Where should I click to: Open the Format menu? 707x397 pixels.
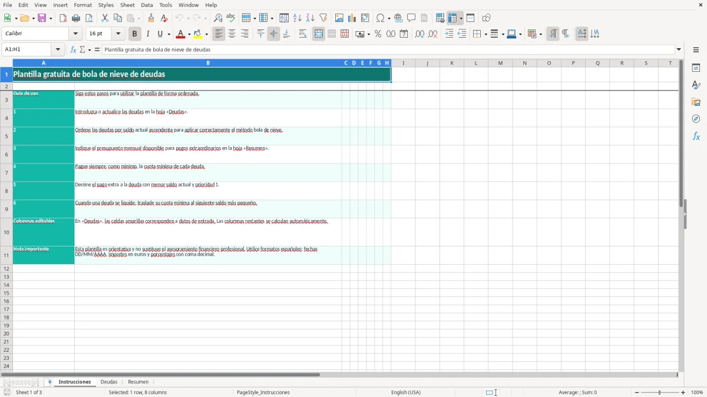pyautogui.click(x=82, y=5)
